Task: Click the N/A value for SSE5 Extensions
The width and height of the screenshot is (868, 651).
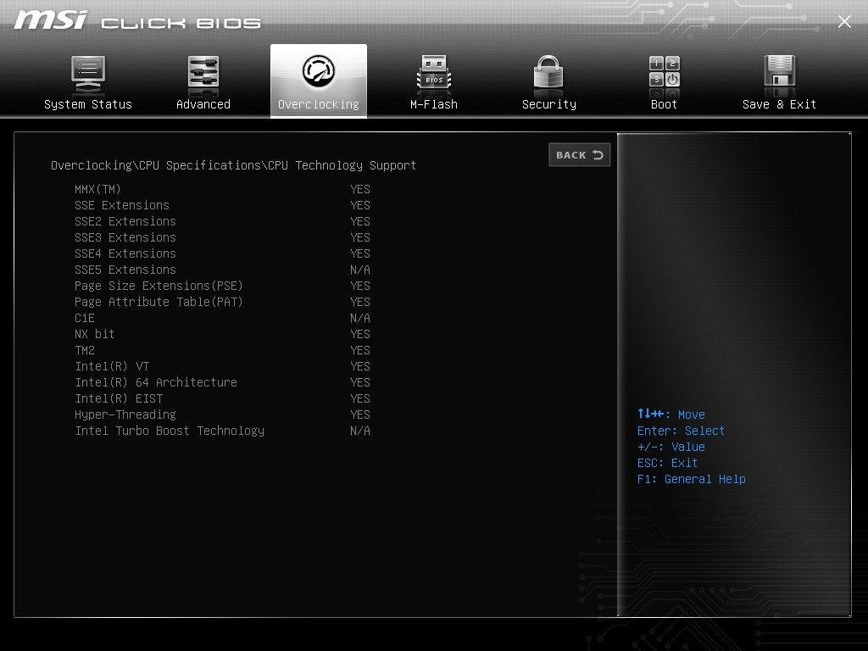Action: coord(359,270)
